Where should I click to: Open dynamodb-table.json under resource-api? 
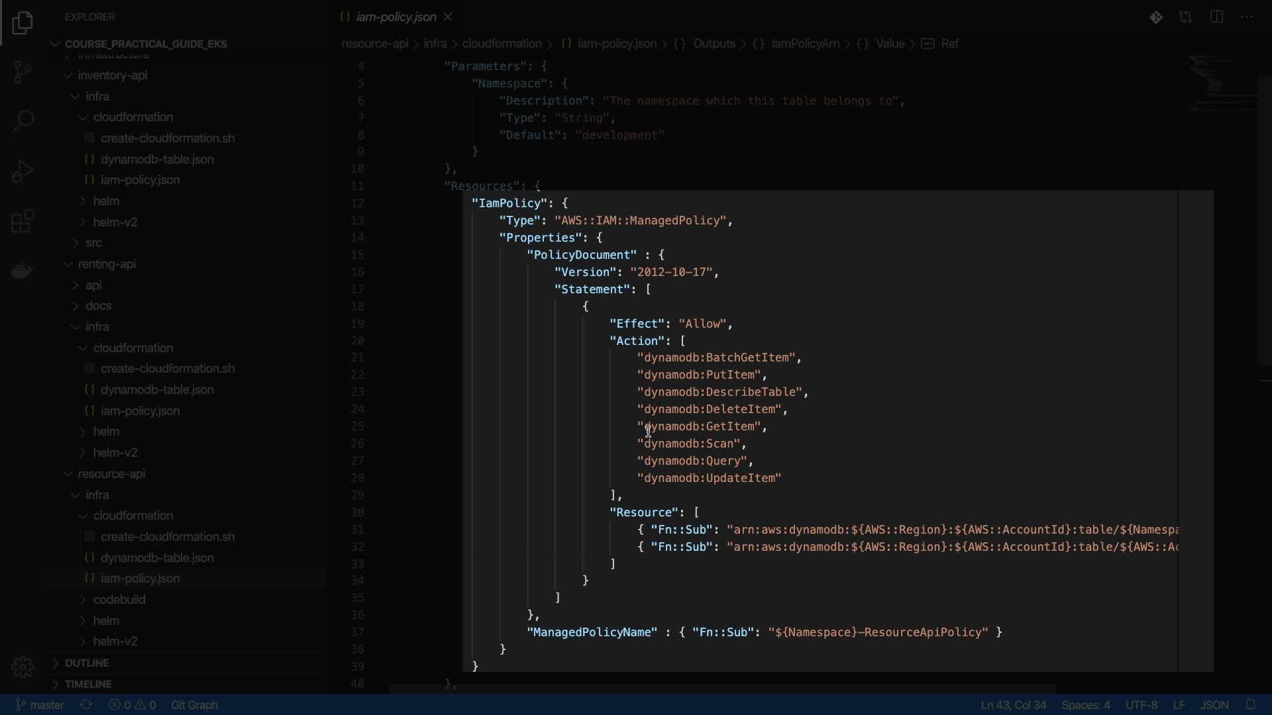tap(157, 557)
